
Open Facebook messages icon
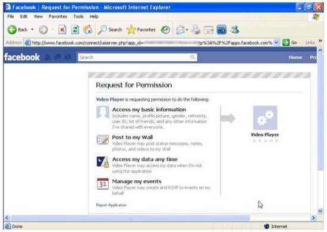pos(58,57)
